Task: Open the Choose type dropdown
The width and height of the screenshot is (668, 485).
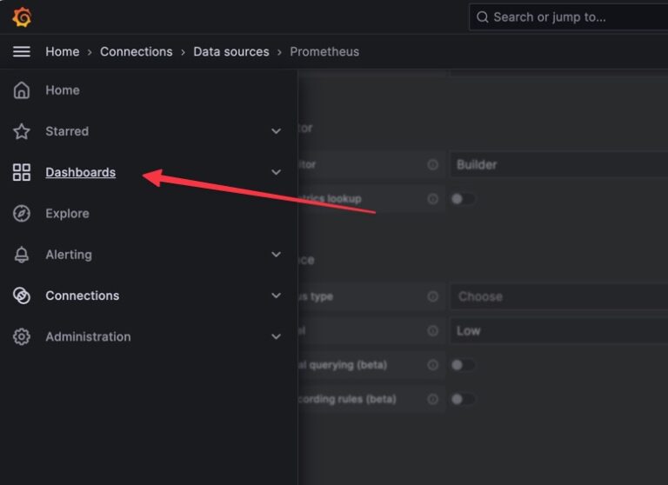Action: 557,296
